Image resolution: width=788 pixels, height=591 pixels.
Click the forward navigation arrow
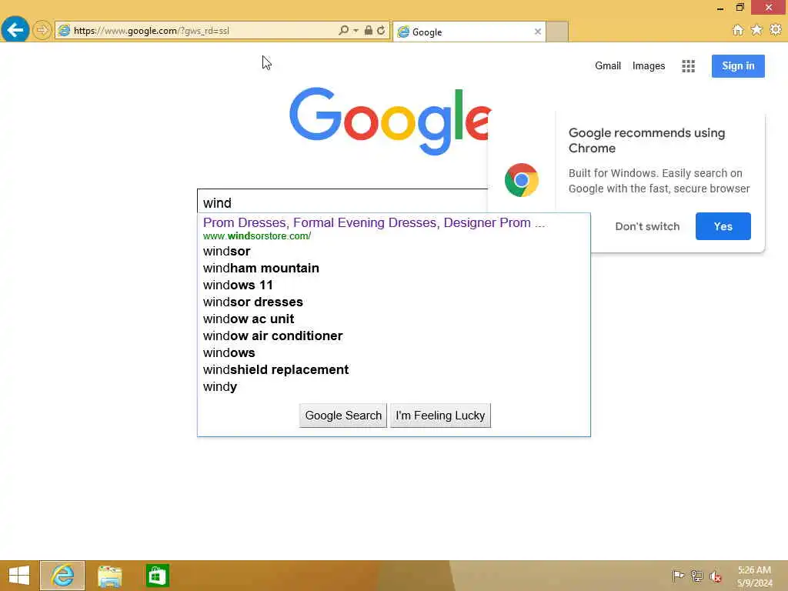42,30
